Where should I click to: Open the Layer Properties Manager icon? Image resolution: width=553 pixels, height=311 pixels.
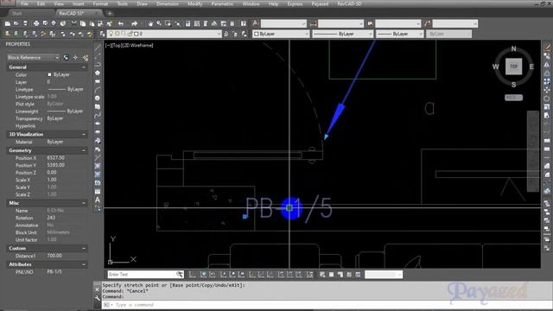[x=102, y=34]
